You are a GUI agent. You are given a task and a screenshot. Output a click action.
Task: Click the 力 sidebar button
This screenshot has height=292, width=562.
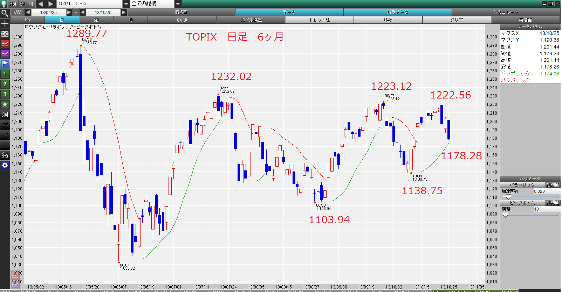pos(5,145)
